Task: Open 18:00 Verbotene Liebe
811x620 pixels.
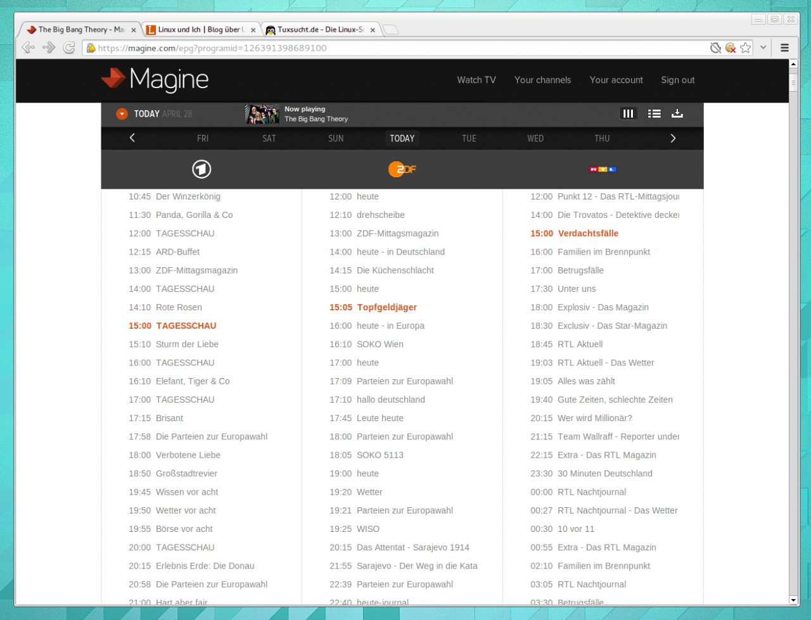Action: (x=175, y=455)
